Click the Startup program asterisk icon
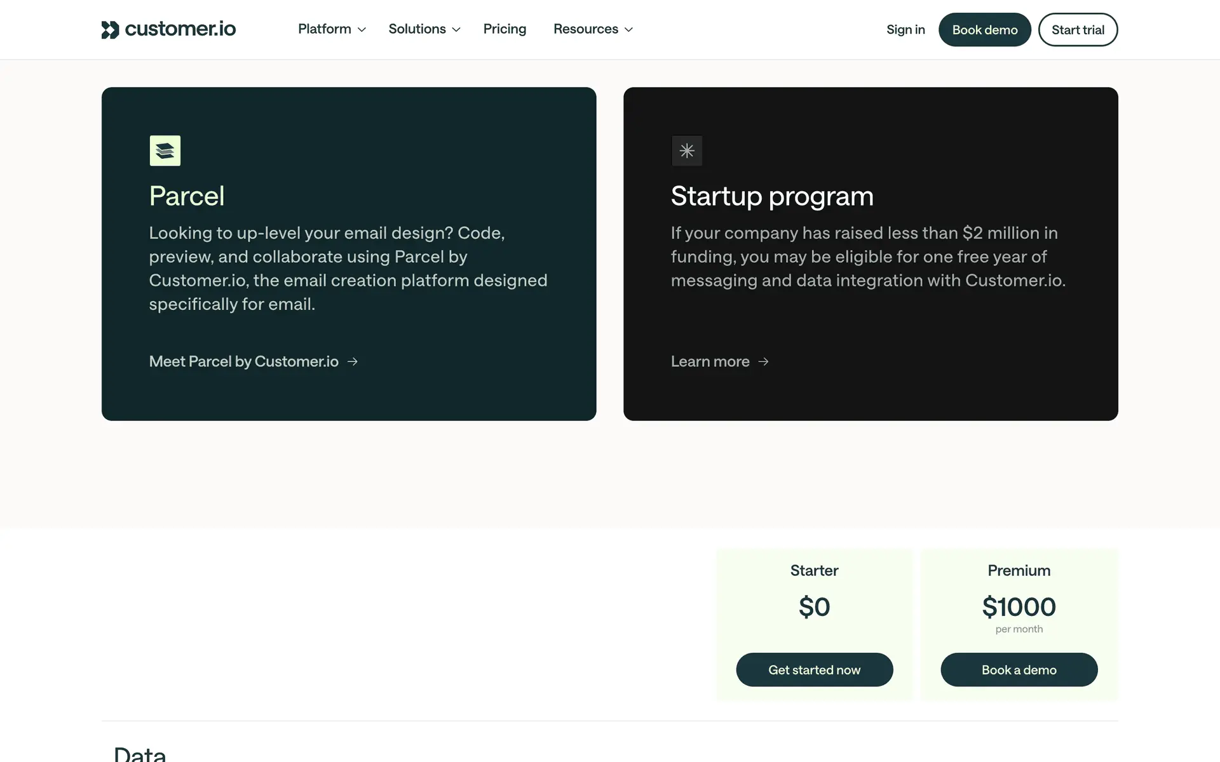Image resolution: width=1220 pixels, height=762 pixels. 687,150
